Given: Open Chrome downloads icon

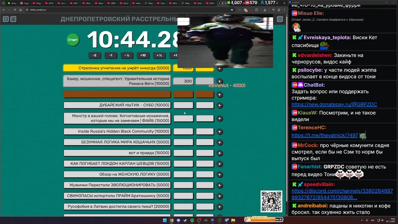Looking at the screenshot, I should pyautogui.click(x=265, y=10).
